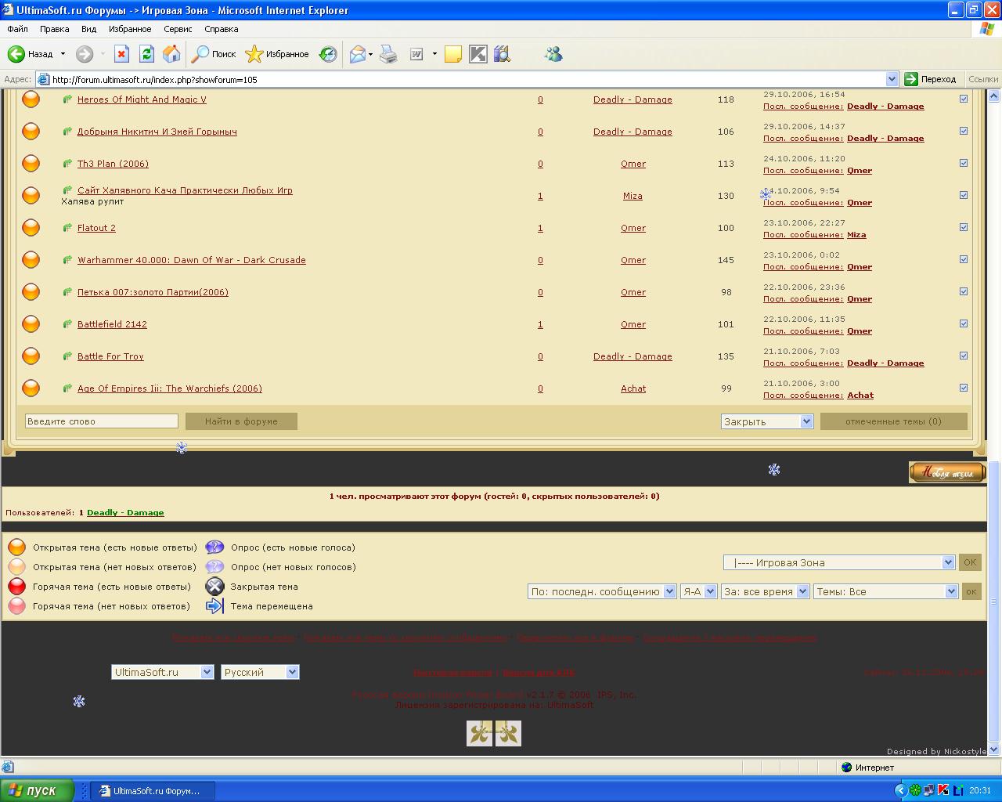
Task: Click the Forward navigation arrow
Action: point(85,54)
